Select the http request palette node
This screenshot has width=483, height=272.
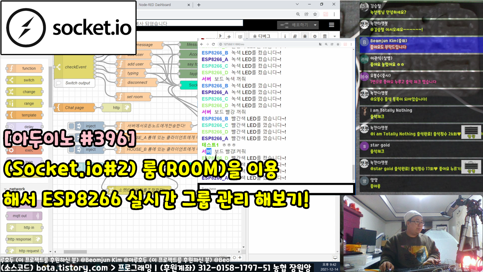(24, 251)
